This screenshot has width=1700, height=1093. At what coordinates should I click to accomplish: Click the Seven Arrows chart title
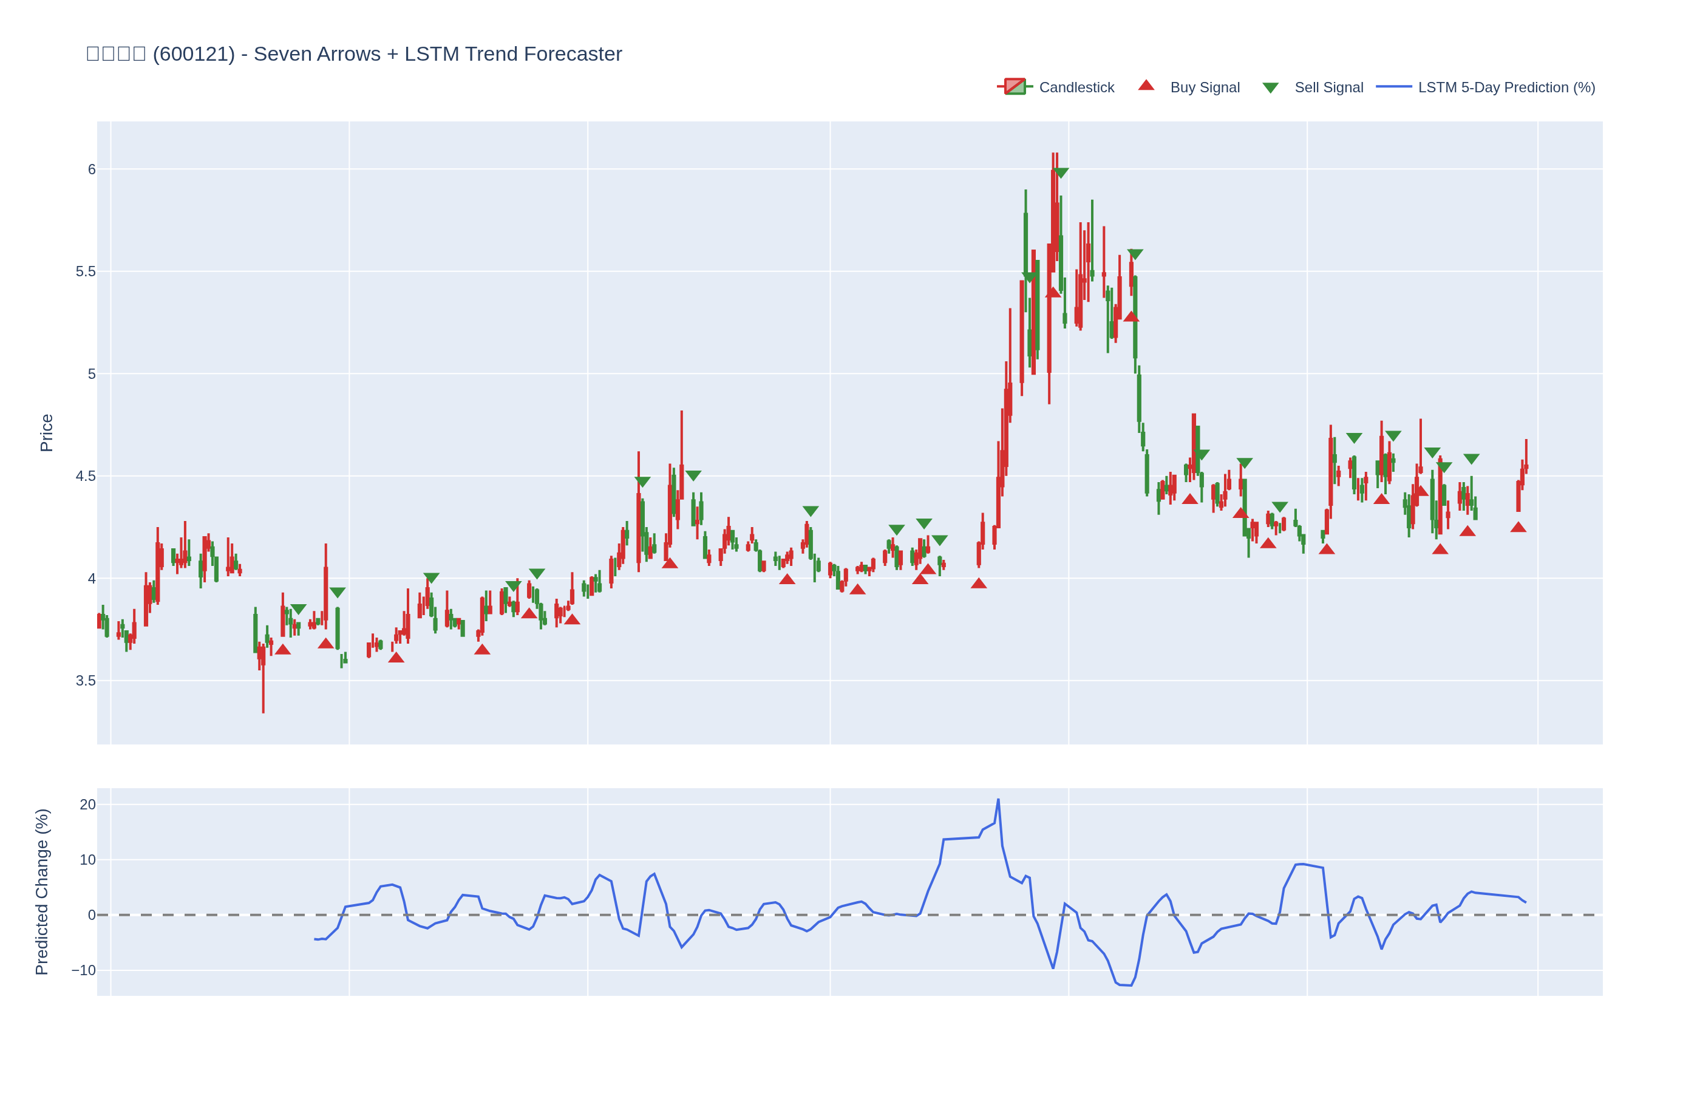point(354,54)
